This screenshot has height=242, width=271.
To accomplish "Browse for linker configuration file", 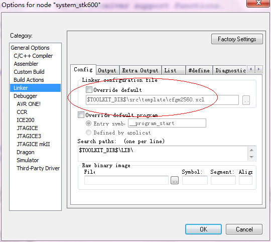I will pos(246,100).
